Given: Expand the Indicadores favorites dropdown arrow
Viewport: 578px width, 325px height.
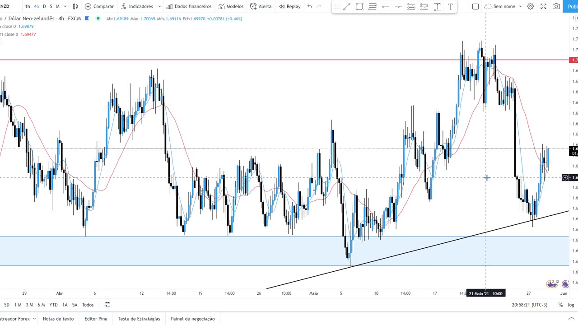Looking at the screenshot, I should click(159, 6).
